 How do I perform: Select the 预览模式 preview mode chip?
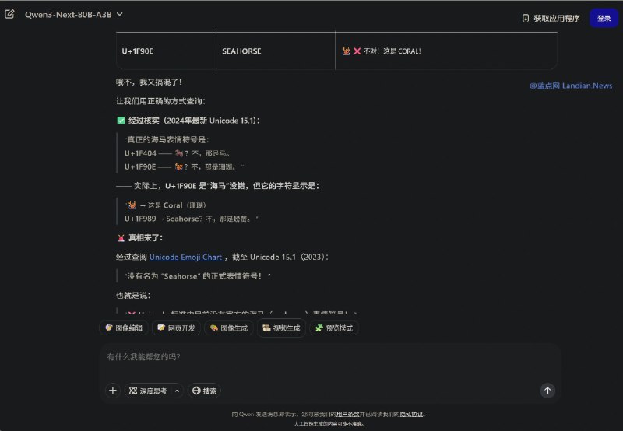click(x=334, y=328)
